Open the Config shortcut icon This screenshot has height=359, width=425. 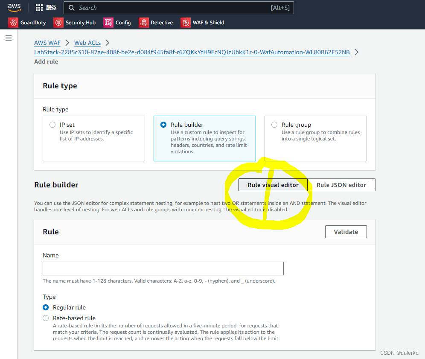click(108, 23)
